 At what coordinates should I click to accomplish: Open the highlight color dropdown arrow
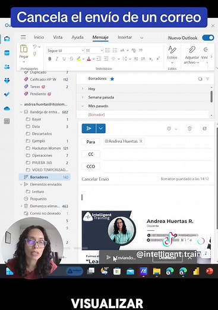[x=83, y=59]
